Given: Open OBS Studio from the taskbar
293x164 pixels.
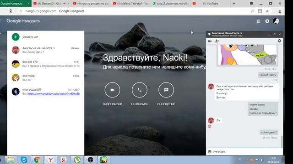Looking at the screenshot, I should coord(91,160).
